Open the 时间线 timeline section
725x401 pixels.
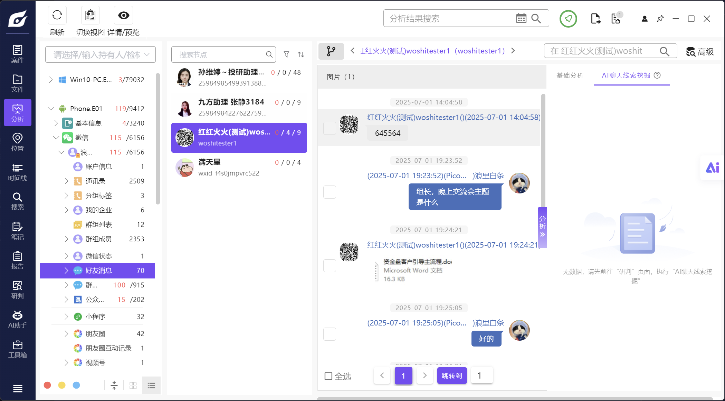[x=18, y=172]
